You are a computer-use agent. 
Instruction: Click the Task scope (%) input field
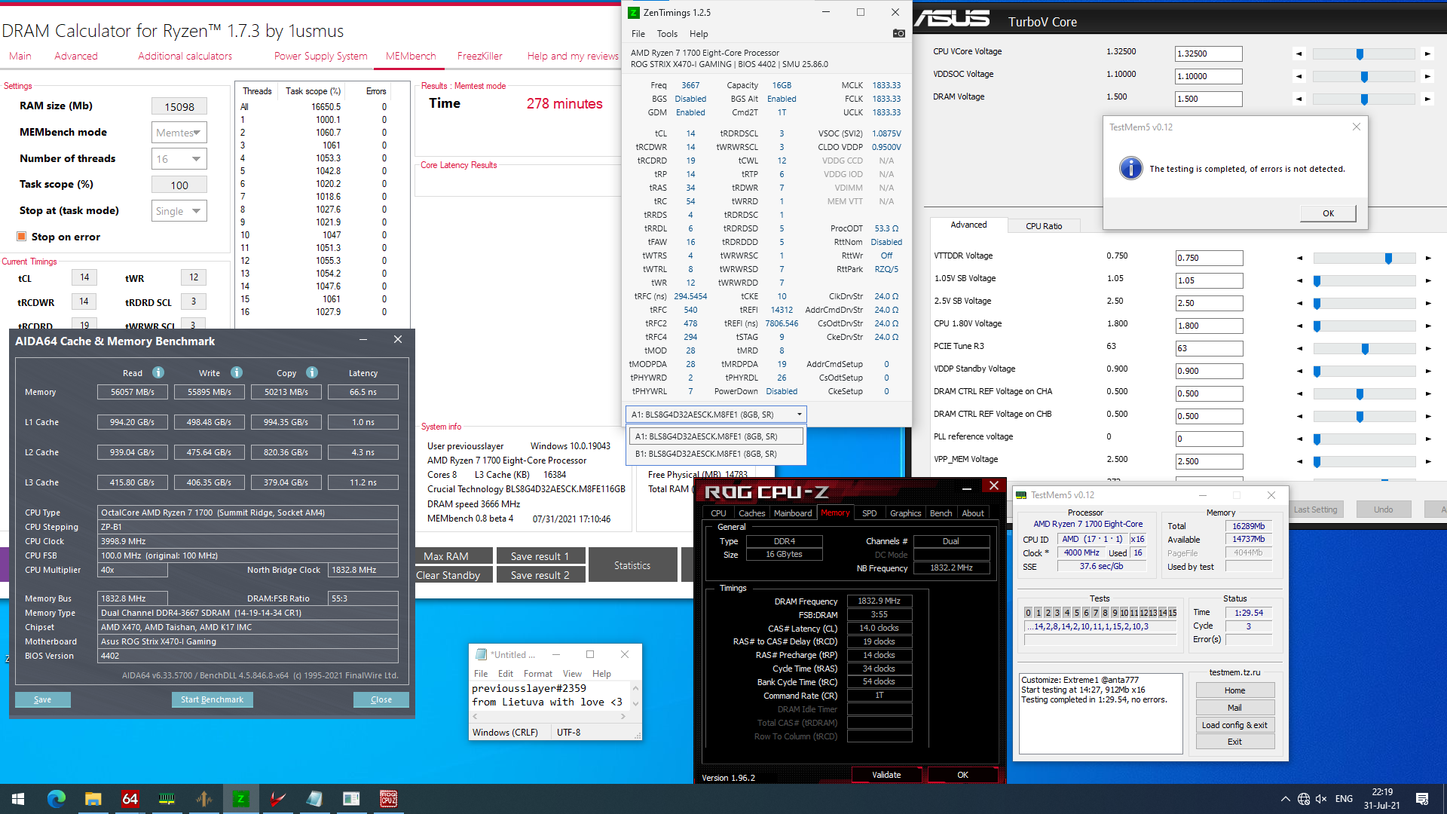(x=179, y=185)
